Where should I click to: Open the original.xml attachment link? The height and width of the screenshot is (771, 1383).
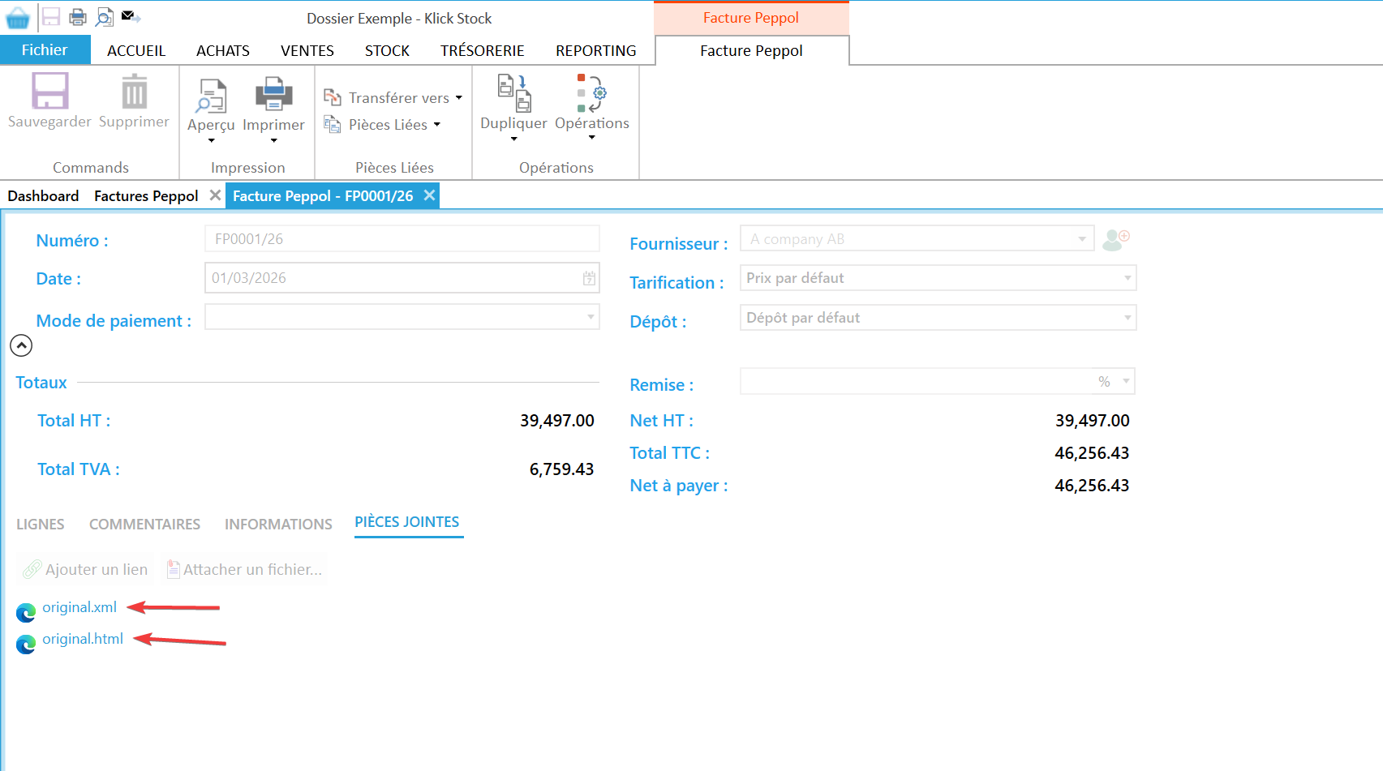click(79, 606)
